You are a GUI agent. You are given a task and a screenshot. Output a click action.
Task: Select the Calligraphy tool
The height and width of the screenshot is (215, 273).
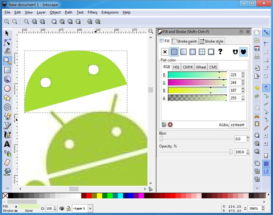click(7, 135)
